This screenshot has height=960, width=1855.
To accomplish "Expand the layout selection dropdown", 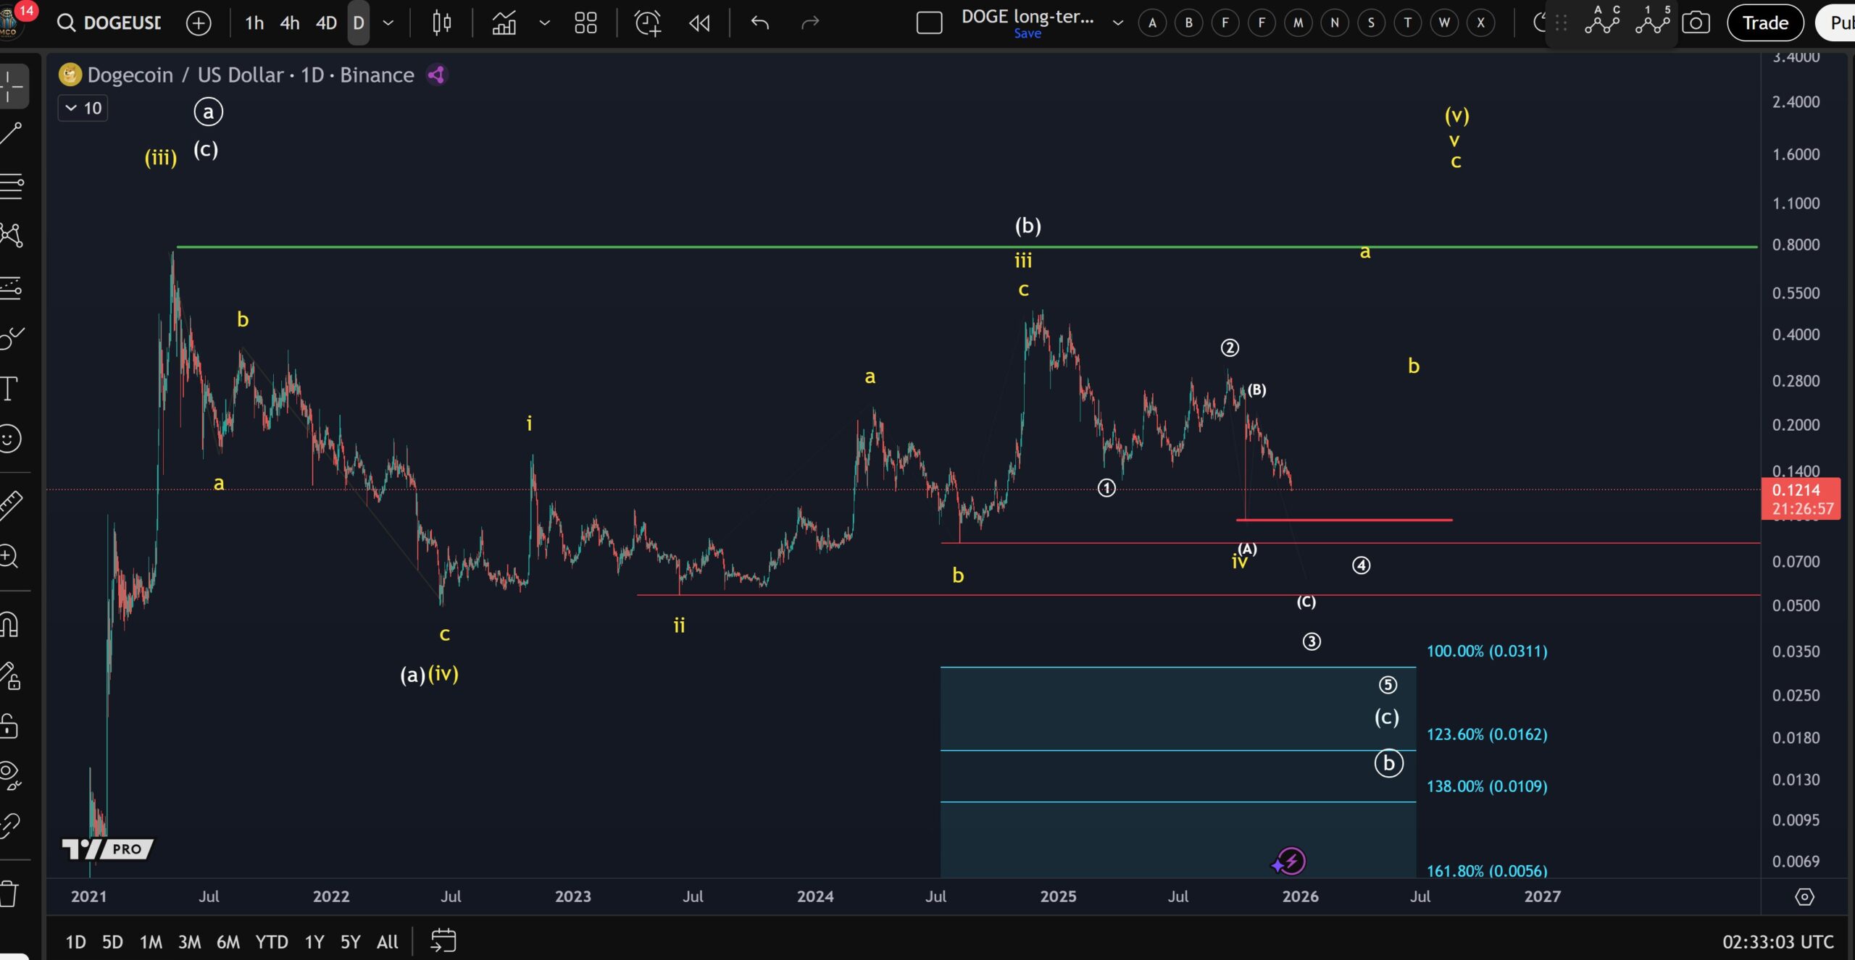I will [x=585, y=22].
